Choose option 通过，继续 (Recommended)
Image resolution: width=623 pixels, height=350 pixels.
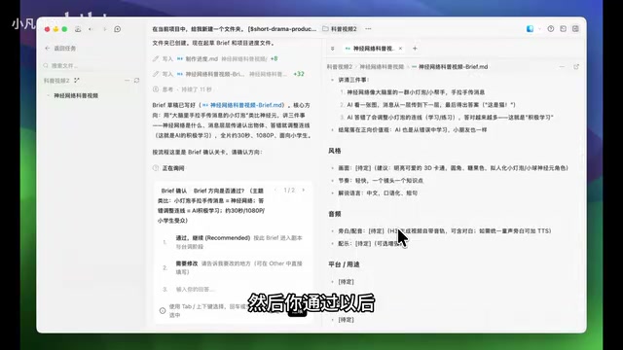pos(233,242)
